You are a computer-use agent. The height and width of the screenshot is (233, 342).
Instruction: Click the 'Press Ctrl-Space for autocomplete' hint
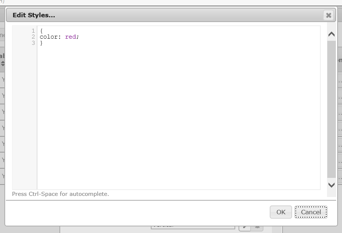tap(61, 194)
